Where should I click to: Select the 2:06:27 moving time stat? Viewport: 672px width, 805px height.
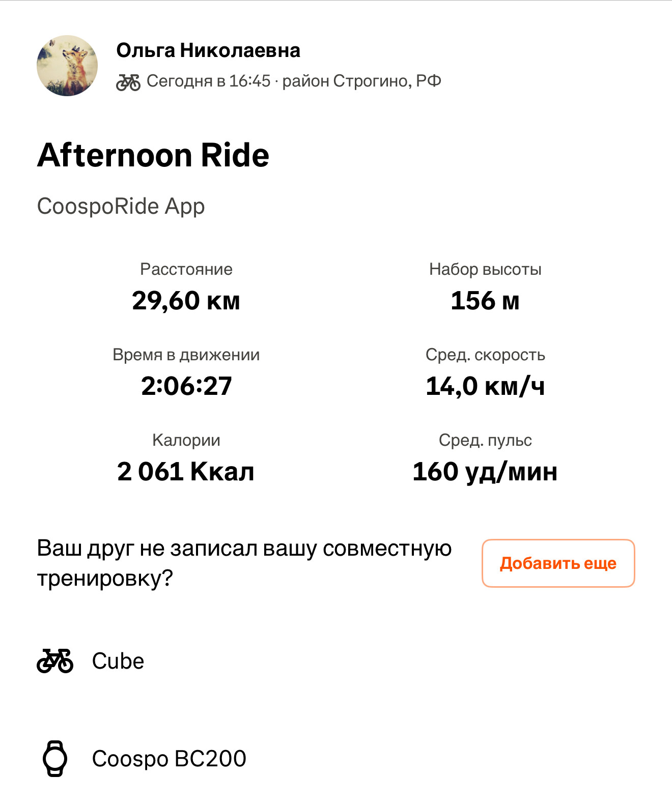186,386
